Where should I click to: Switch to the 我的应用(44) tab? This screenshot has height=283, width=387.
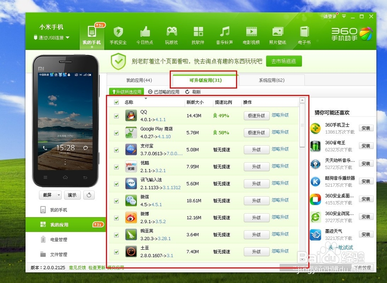pos(139,80)
